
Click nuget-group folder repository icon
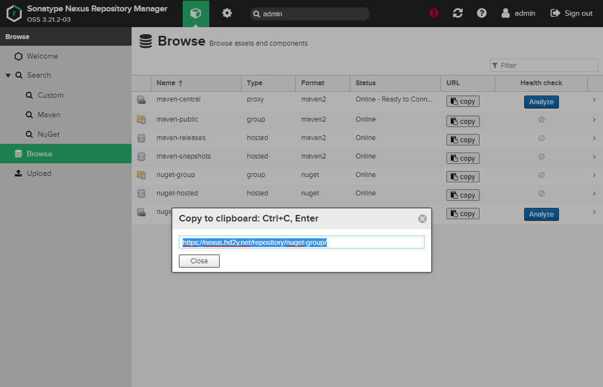pos(141,175)
